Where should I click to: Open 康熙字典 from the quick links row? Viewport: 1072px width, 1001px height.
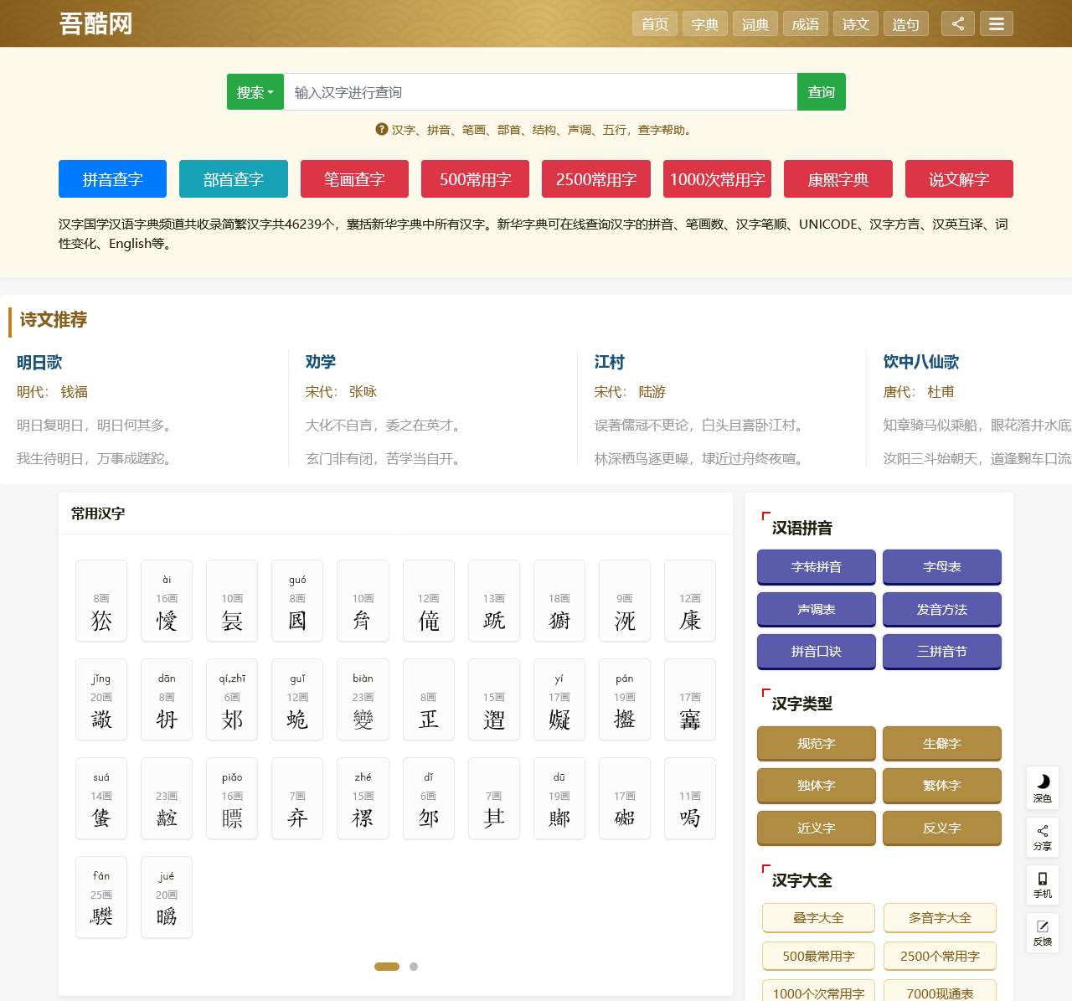pyautogui.click(x=837, y=178)
